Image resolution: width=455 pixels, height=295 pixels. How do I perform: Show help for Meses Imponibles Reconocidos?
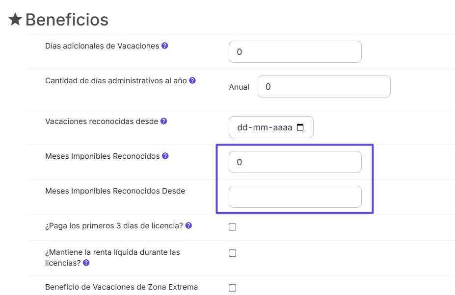pos(165,156)
